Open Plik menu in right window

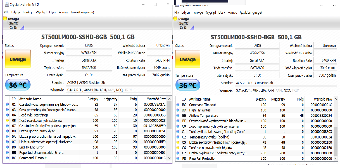click(x=176, y=12)
